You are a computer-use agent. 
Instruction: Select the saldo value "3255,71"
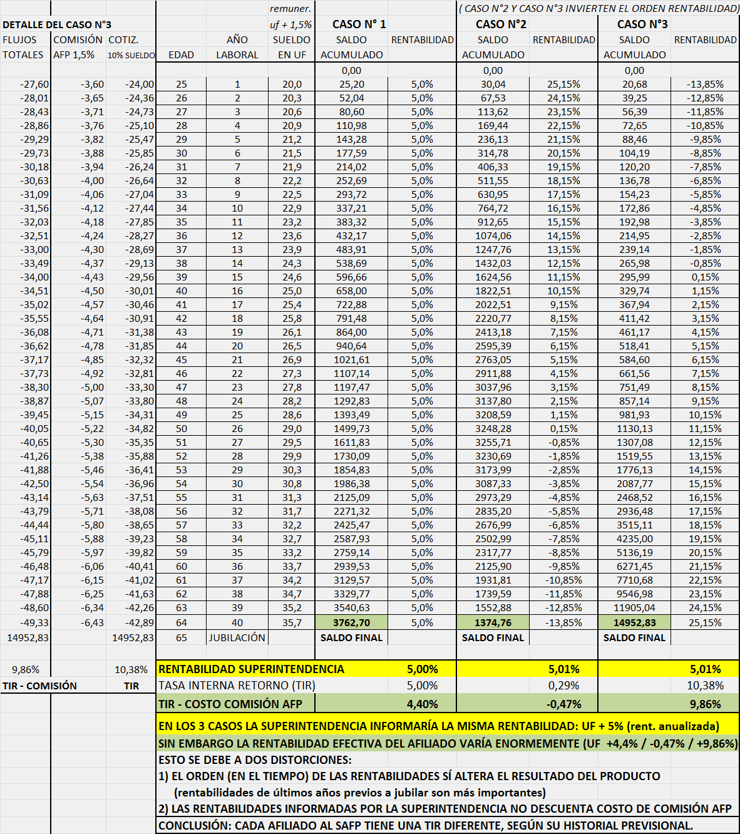(x=493, y=442)
